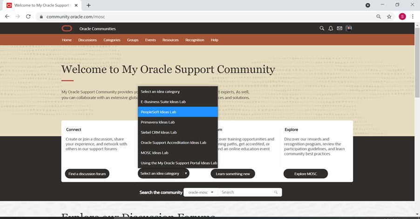The width and height of the screenshot is (420, 219).
Task: Open the site search magnifier icon
Action: 322,28
